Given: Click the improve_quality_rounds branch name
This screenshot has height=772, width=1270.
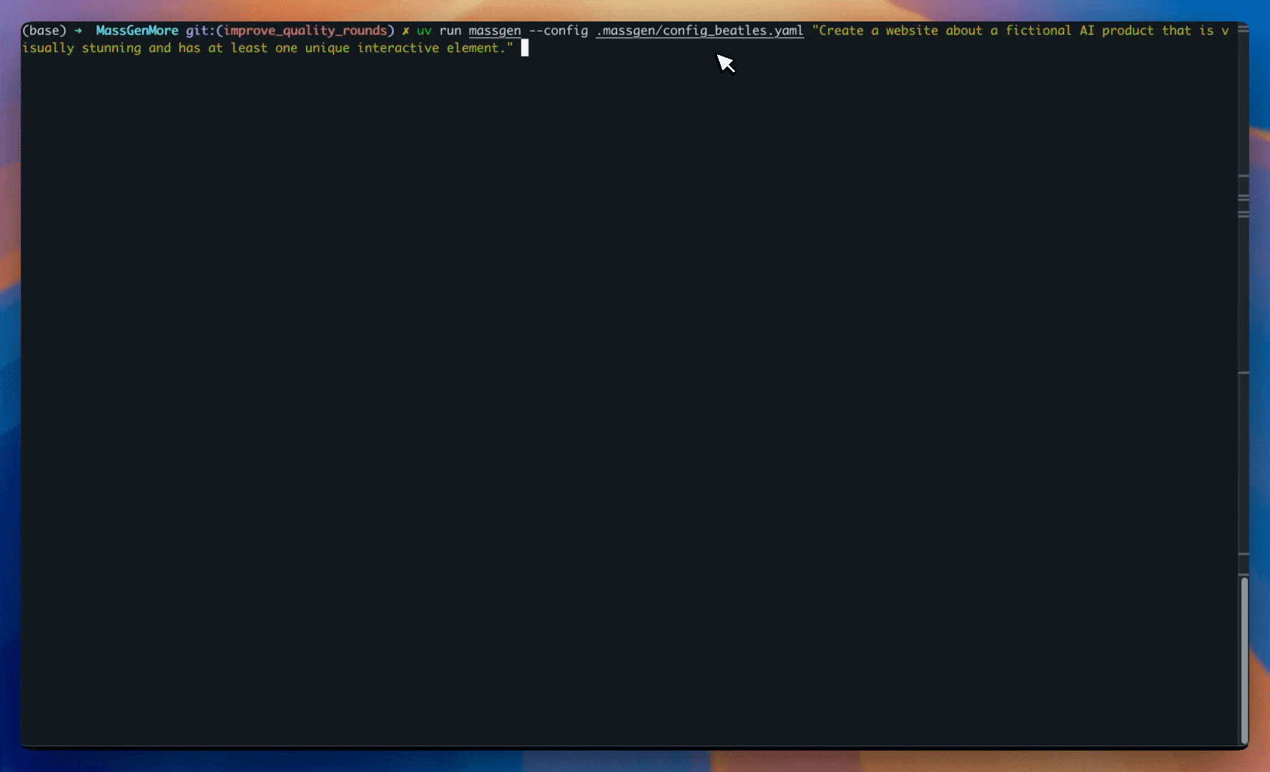Looking at the screenshot, I should (x=305, y=31).
